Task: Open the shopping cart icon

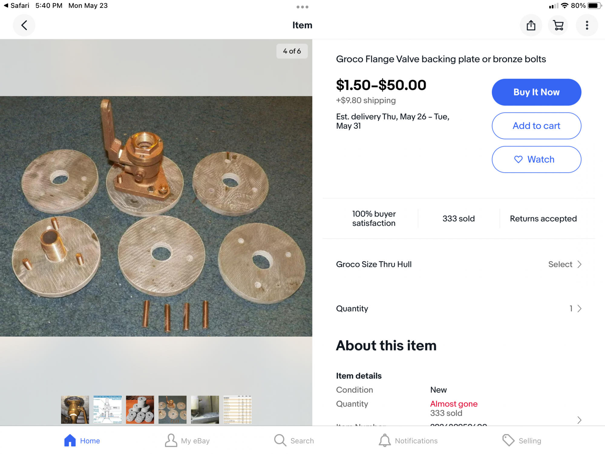Action: (x=558, y=25)
